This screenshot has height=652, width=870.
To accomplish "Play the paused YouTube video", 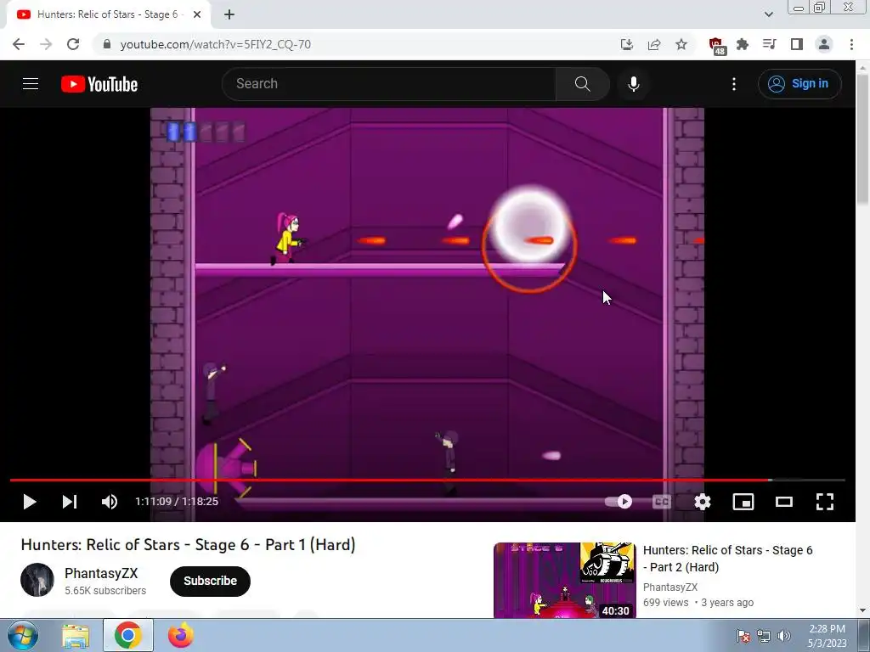I will pyautogui.click(x=30, y=502).
